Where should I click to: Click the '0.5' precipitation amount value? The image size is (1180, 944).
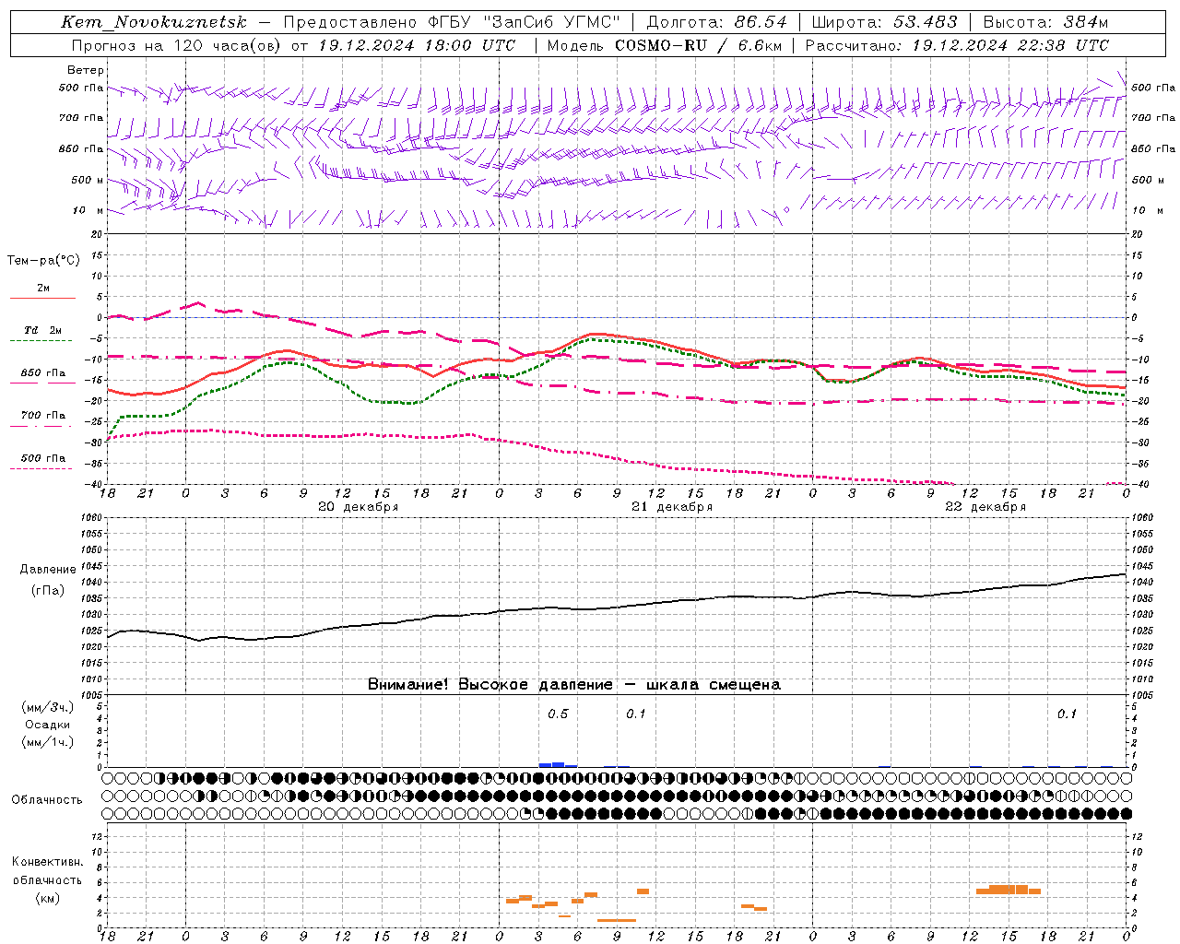[x=558, y=714]
